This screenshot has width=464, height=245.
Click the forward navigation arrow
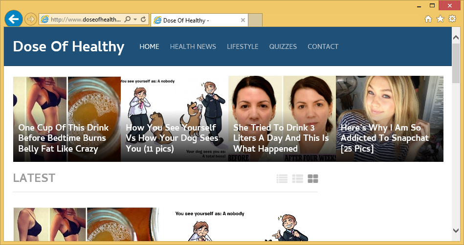30,20
